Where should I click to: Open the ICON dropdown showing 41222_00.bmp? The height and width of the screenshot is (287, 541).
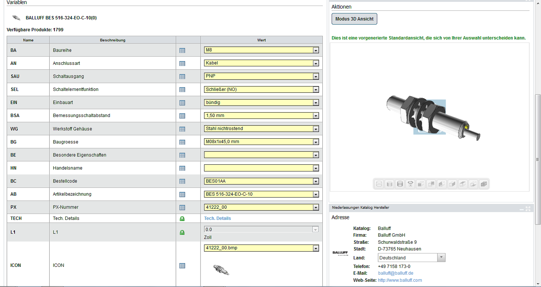click(262, 248)
